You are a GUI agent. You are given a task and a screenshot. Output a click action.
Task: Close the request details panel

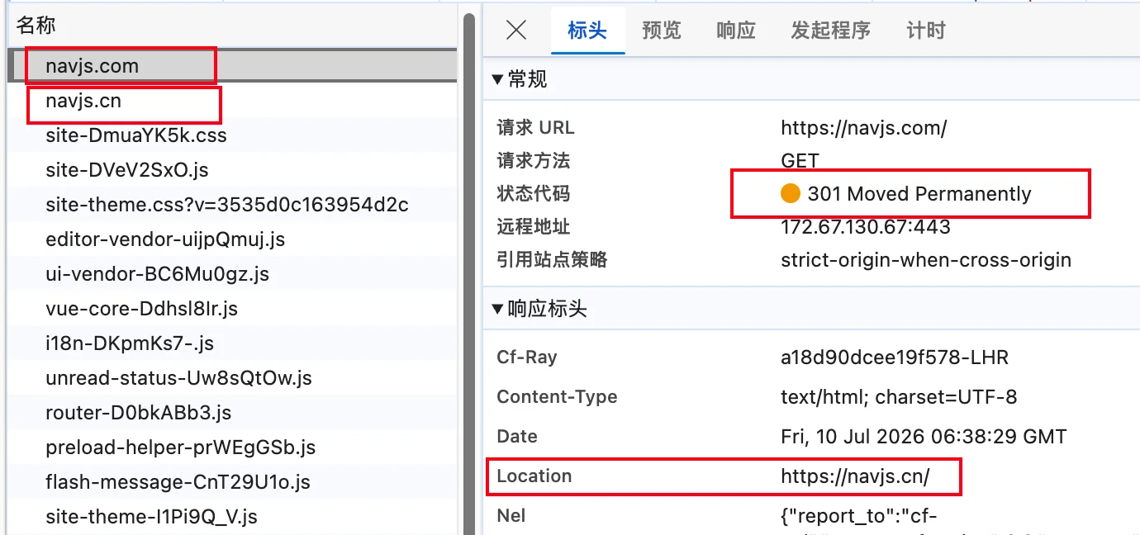516,31
